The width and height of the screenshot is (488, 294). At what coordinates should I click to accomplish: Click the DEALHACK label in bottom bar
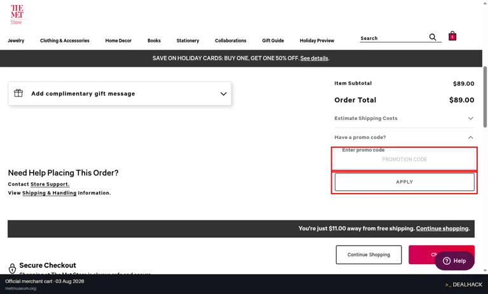pyautogui.click(x=464, y=284)
